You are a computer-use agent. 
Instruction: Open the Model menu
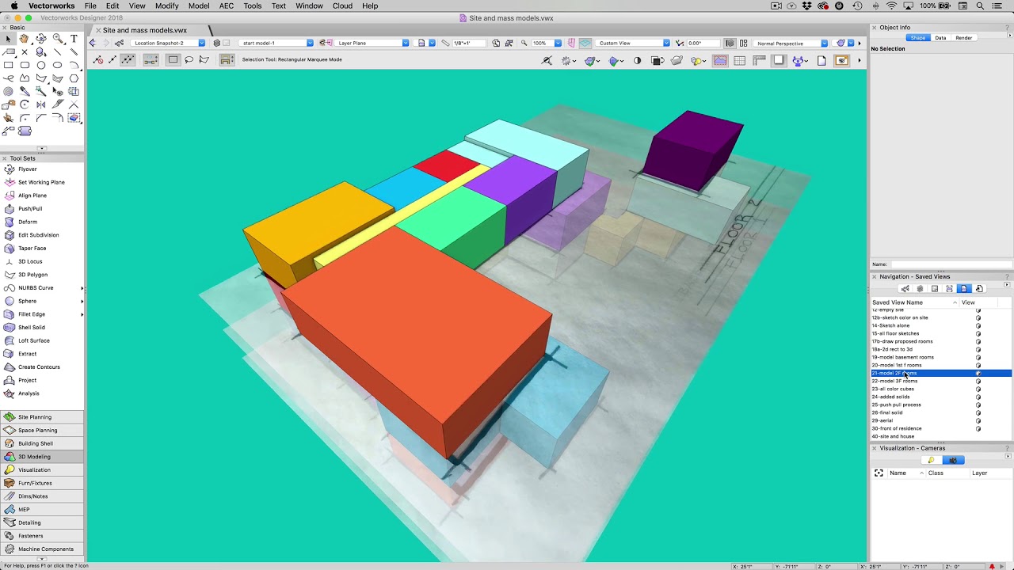point(199,6)
